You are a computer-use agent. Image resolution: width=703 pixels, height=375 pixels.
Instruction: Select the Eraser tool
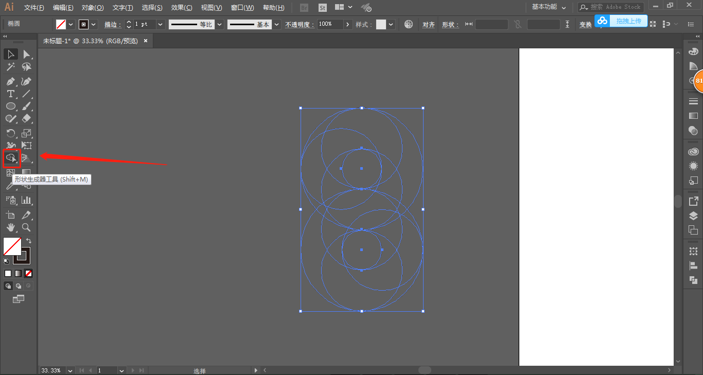coord(27,118)
